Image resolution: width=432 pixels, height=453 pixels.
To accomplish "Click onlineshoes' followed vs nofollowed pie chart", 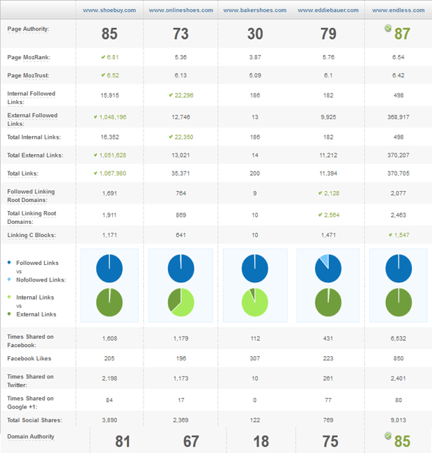I will pos(181,268).
